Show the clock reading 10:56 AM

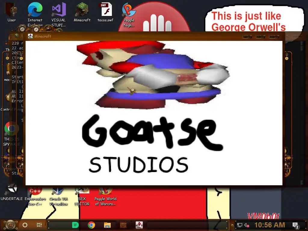pyautogui.click(x=270, y=225)
